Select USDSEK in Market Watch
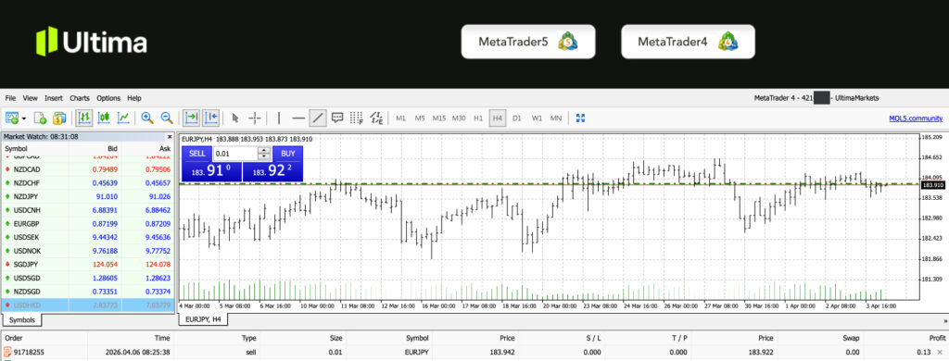Screen dimensions: 949x361 pyautogui.click(x=88, y=237)
